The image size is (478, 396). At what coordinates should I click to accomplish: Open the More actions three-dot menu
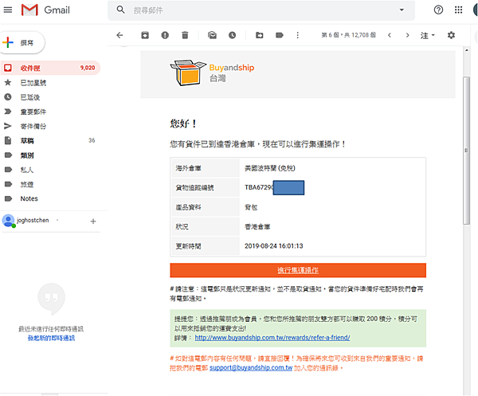pos(297,35)
